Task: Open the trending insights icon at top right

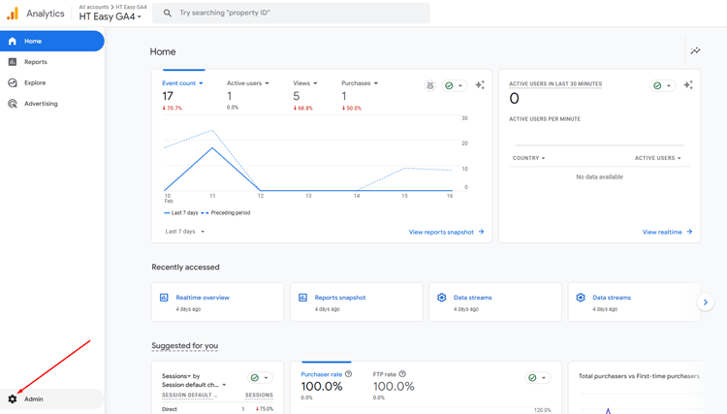Action: (x=695, y=51)
